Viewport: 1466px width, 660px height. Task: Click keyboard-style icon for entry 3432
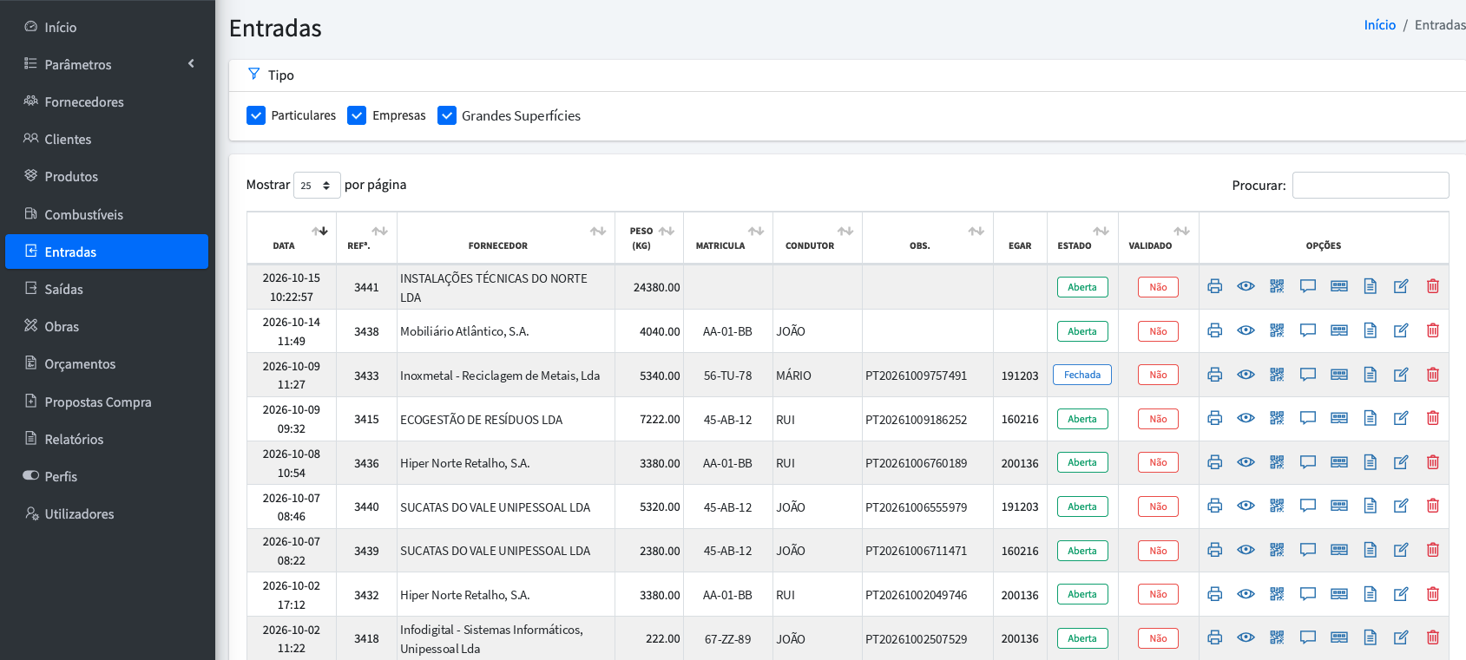(1339, 594)
